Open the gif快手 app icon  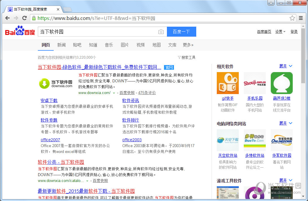pyautogui.click(x=228, y=83)
